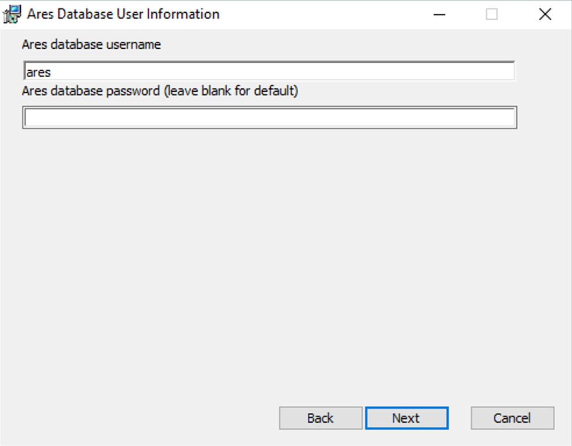Place cursor after the text 'ares'

point(51,71)
